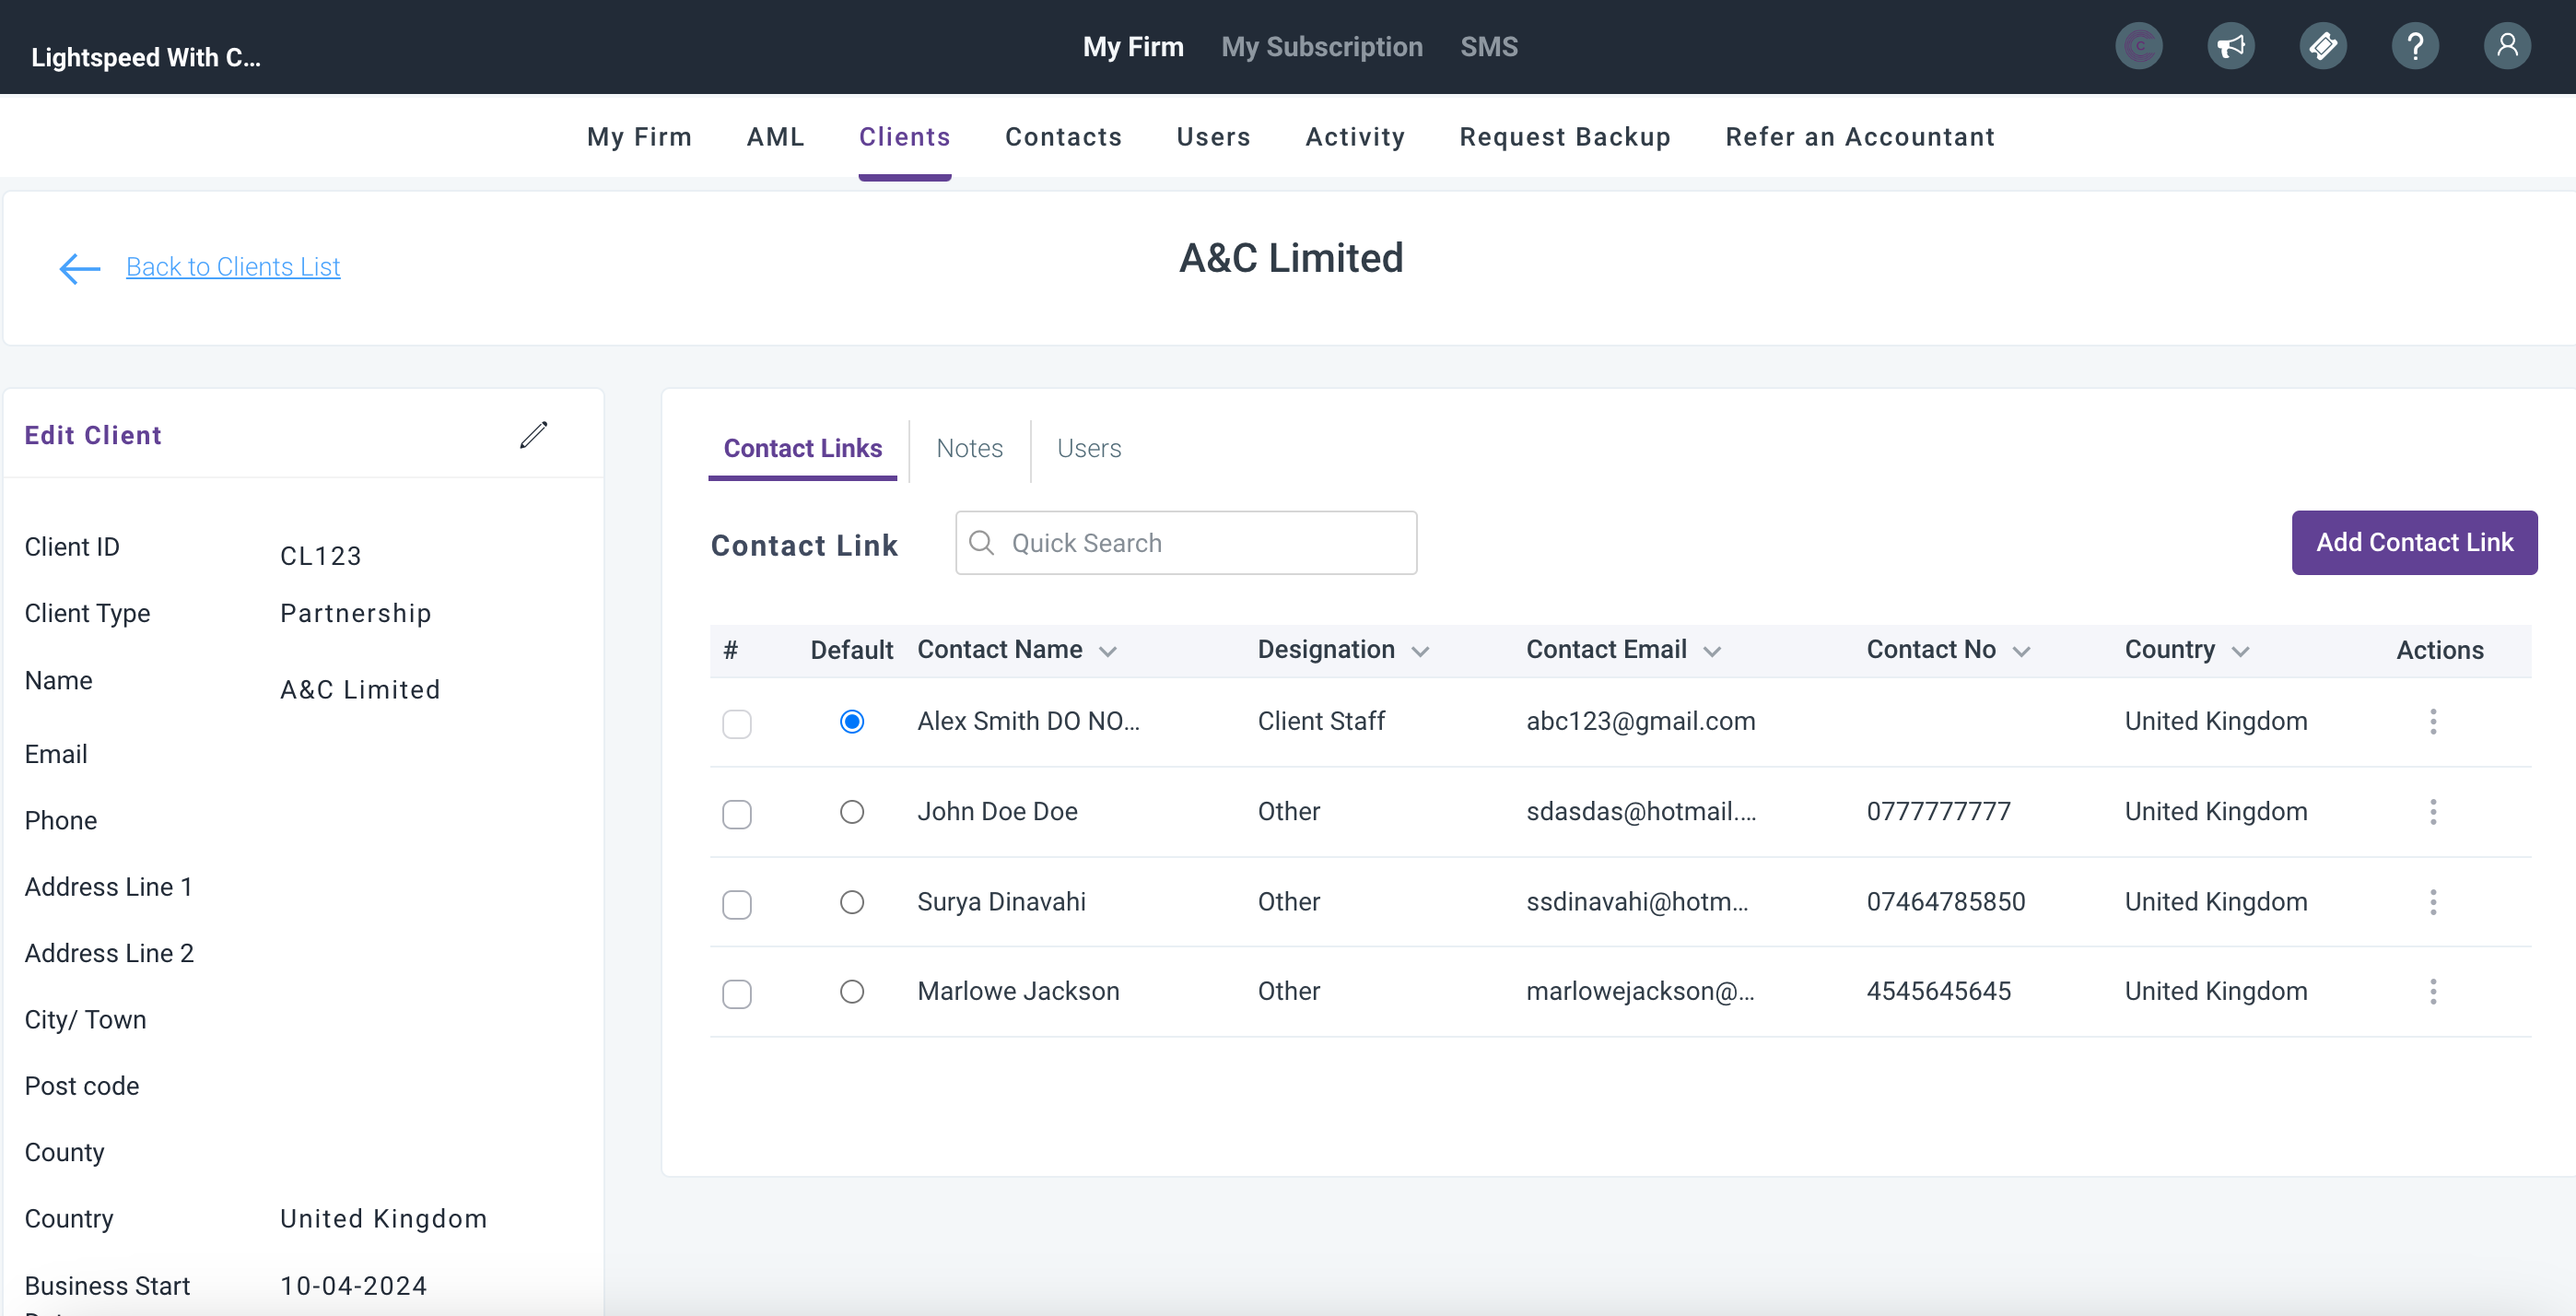Switch to the Notes tab

point(969,449)
